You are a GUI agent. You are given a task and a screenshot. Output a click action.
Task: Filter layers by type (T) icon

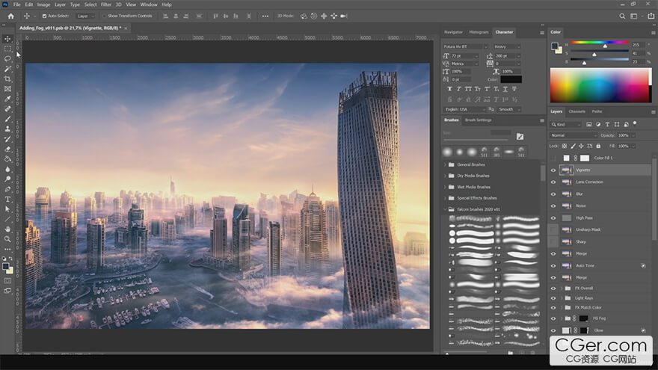pos(607,125)
